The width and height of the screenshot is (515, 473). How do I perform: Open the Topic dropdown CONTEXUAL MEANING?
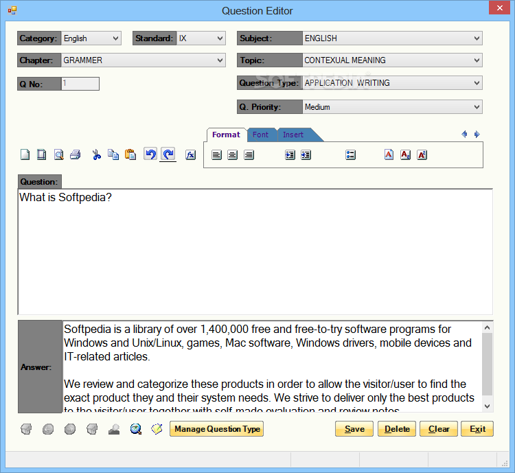392,60
